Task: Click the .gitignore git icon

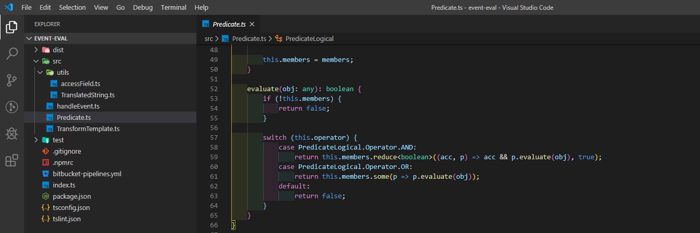Action: click(46, 151)
